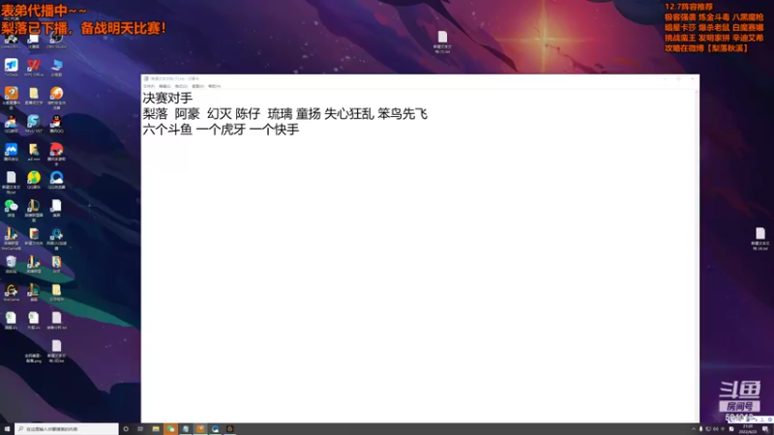Open the Notepad File menu
The image size is (774, 435).
pyautogui.click(x=149, y=86)
